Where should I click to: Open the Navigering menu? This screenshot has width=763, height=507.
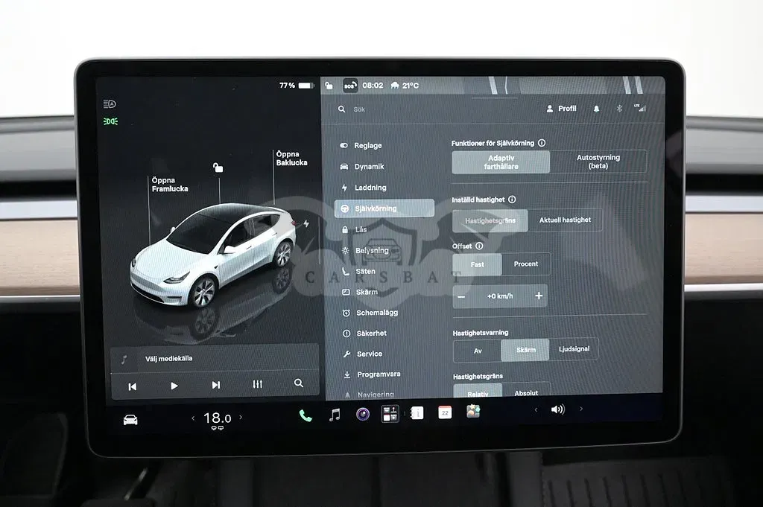pyautogui.click(x=369, y=395)
